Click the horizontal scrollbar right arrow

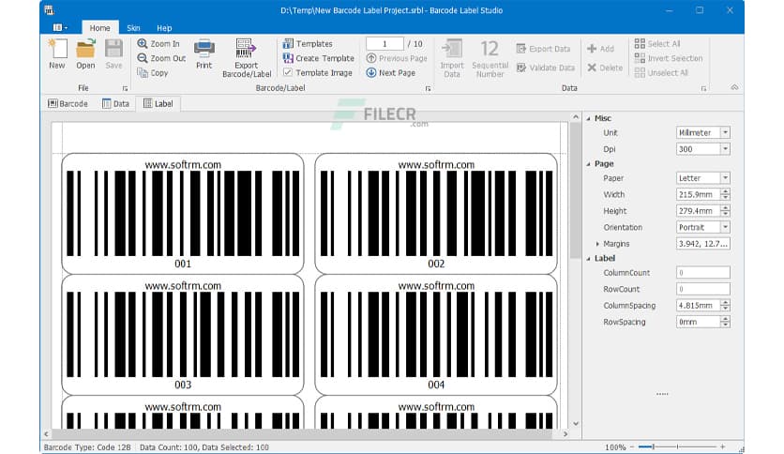[x=565, y=434]
